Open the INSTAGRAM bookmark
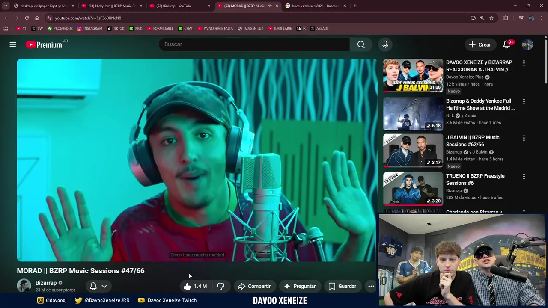 [x=90, y=28]
